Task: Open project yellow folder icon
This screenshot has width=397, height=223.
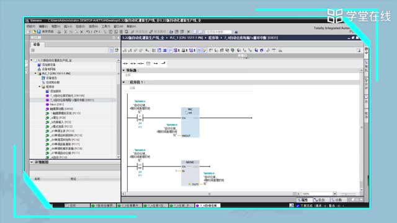Action: click(x=33, y=32)
